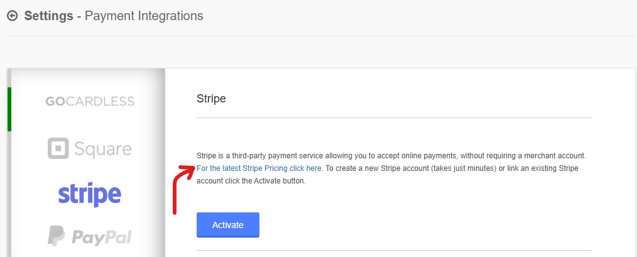This screenshot has width=637, height=257.
Task: Switch to the PayPal wordmark entry
Action: (x=102, y=237)
